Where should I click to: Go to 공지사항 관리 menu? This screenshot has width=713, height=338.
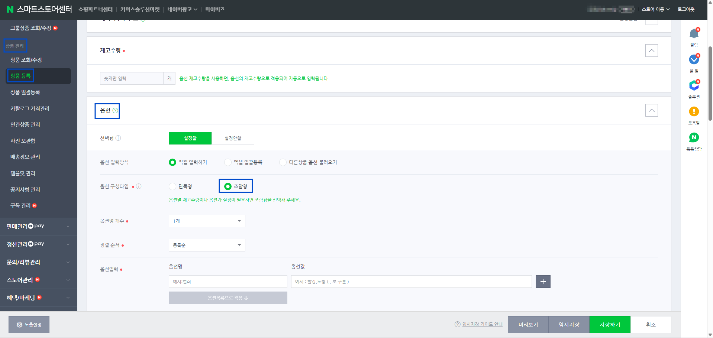pyautogui.click(x=25, y=189)
